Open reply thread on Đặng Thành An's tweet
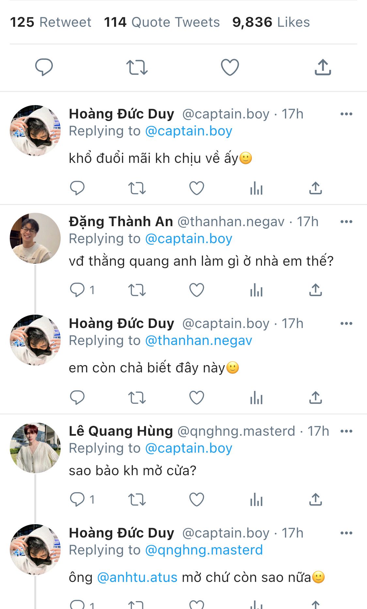 click(78, 290)
